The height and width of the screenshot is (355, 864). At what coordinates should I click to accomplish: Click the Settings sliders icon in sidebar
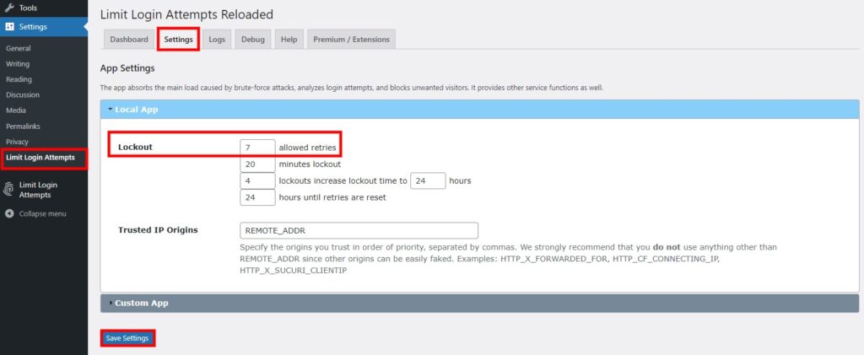click(x=9, y=26)
